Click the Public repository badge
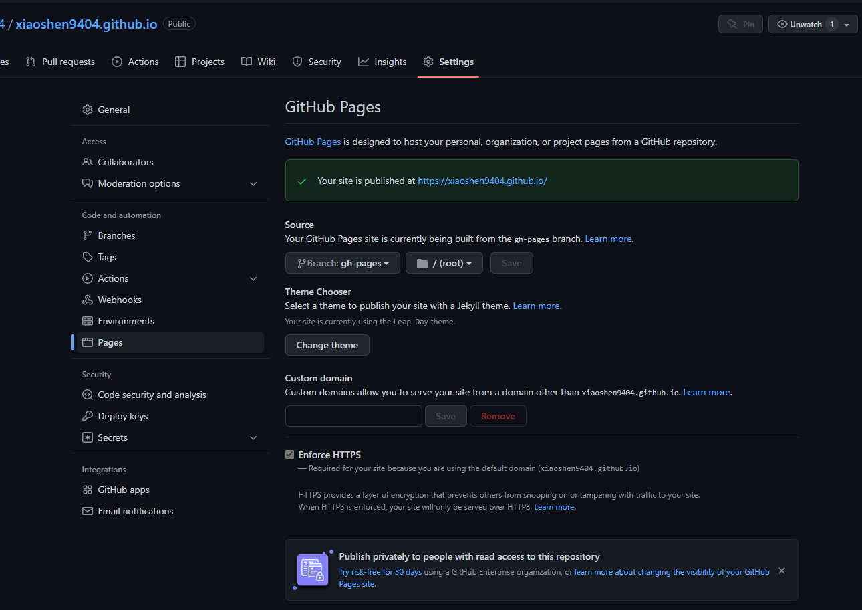This screenshot has width=862, height=610. [x=179, y=24]
